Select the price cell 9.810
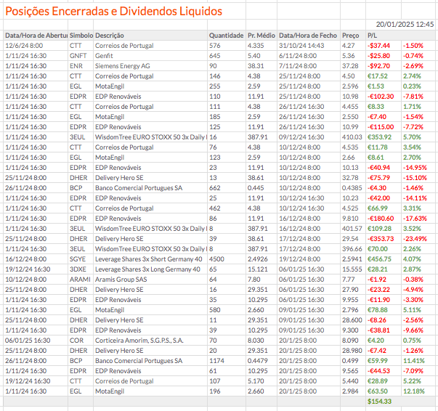Screen dimensions: 438x411 point(350,219)
